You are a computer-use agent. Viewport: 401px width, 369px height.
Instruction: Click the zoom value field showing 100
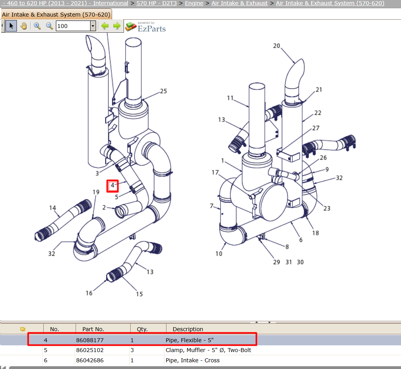(73, 26)
